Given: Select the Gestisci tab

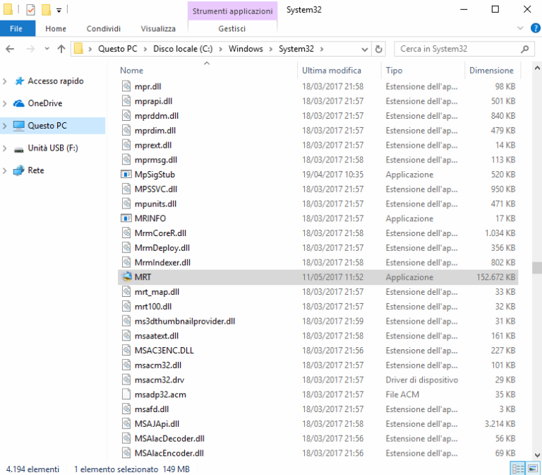Looking at the screenshot, I should [232, 29].
